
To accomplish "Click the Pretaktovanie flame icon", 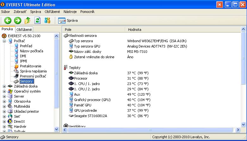I will pos(16,66).
